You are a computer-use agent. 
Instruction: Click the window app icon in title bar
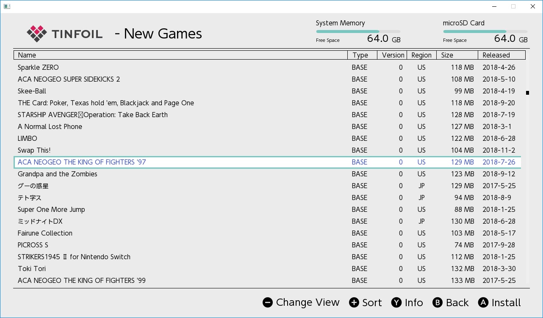7,6
